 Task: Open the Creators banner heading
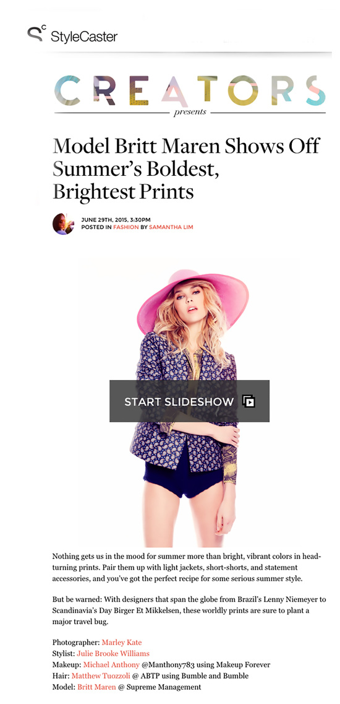pos(190,90)
